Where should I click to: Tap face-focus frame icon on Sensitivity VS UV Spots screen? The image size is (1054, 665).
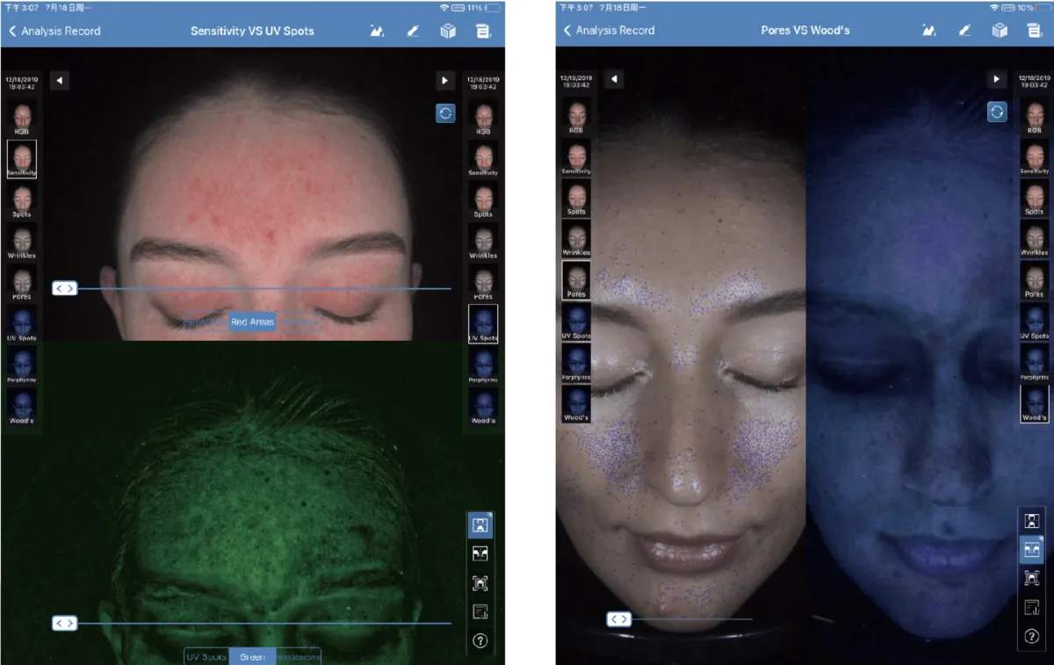[x=480, y=583]
